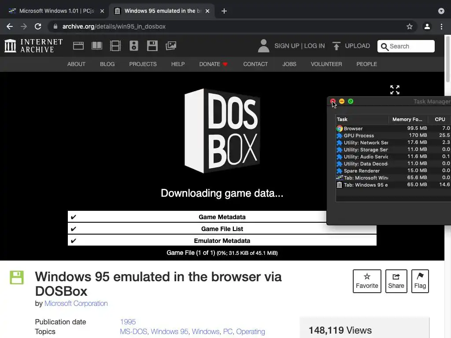The width and height of the screenshot is (451, 338).
Task: Open the Web archive icon
Action: point(78,46)
